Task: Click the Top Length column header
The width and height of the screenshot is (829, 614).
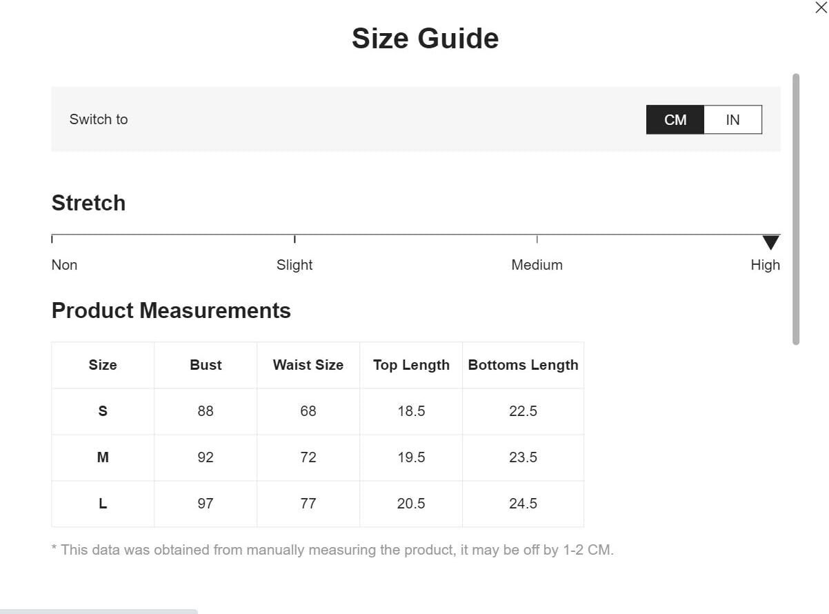Action: [411, 365]
